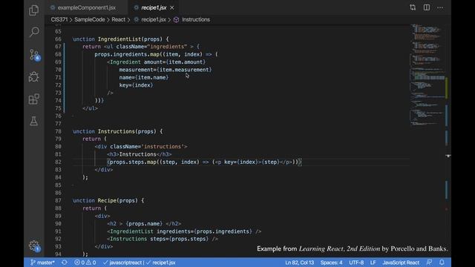Open the Extensions view

(33, 99)
